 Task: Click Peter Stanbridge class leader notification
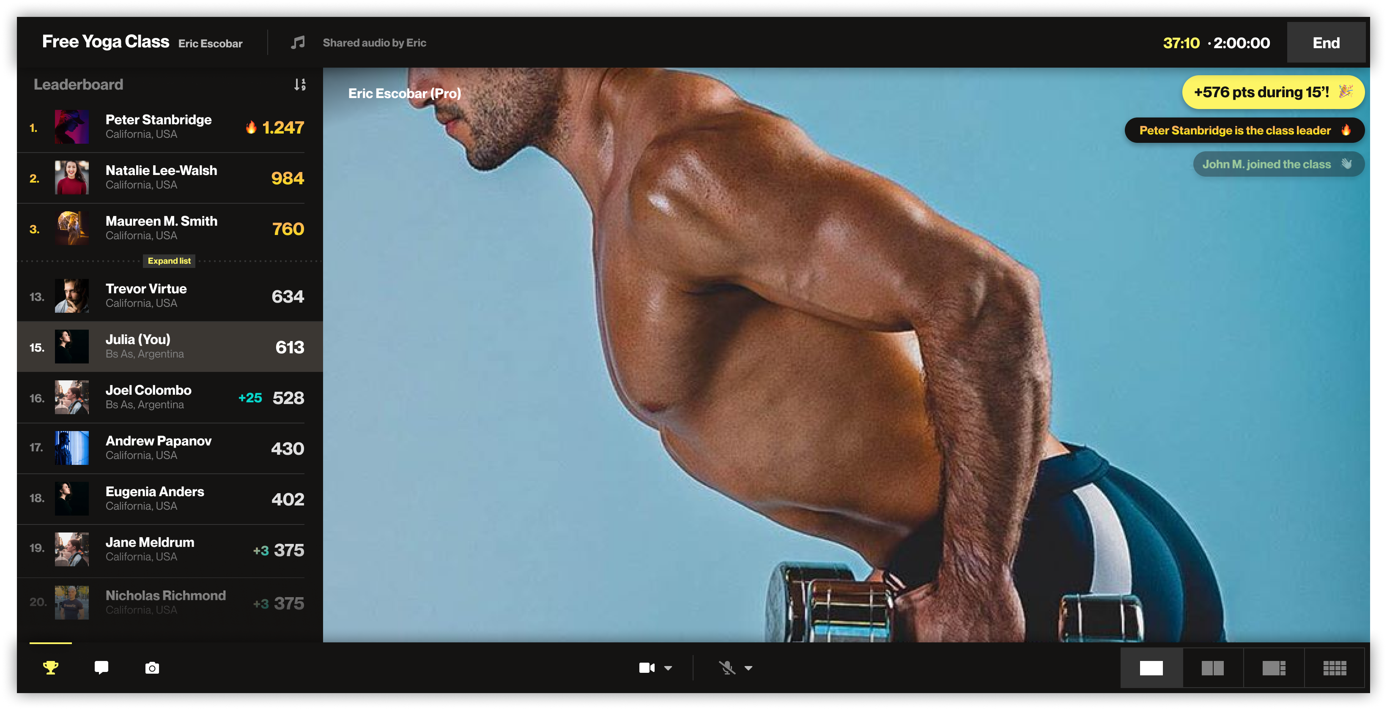[1244, 130]
